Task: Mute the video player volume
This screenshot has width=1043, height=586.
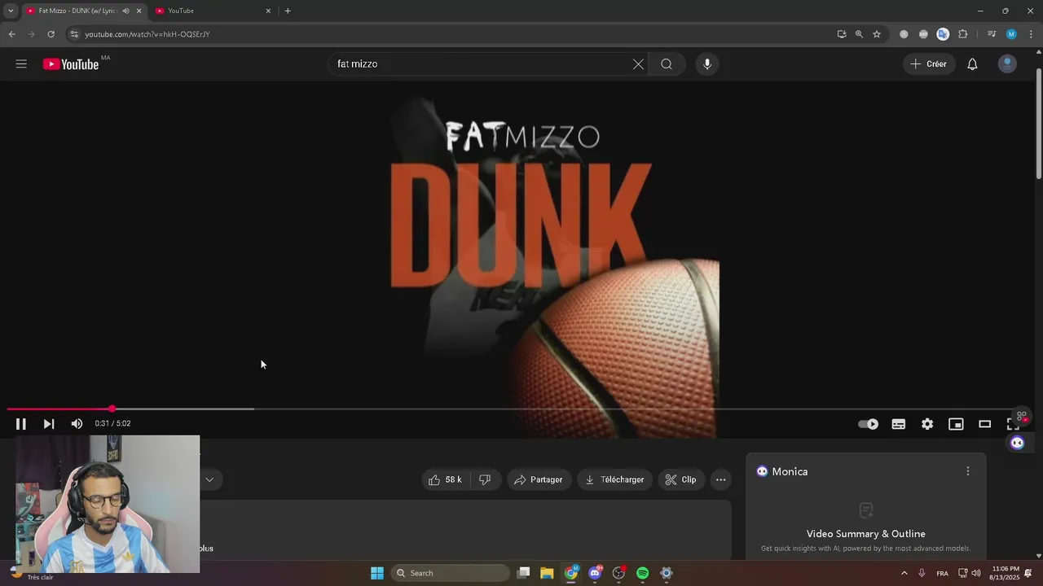Action: (x=77, y=423)
